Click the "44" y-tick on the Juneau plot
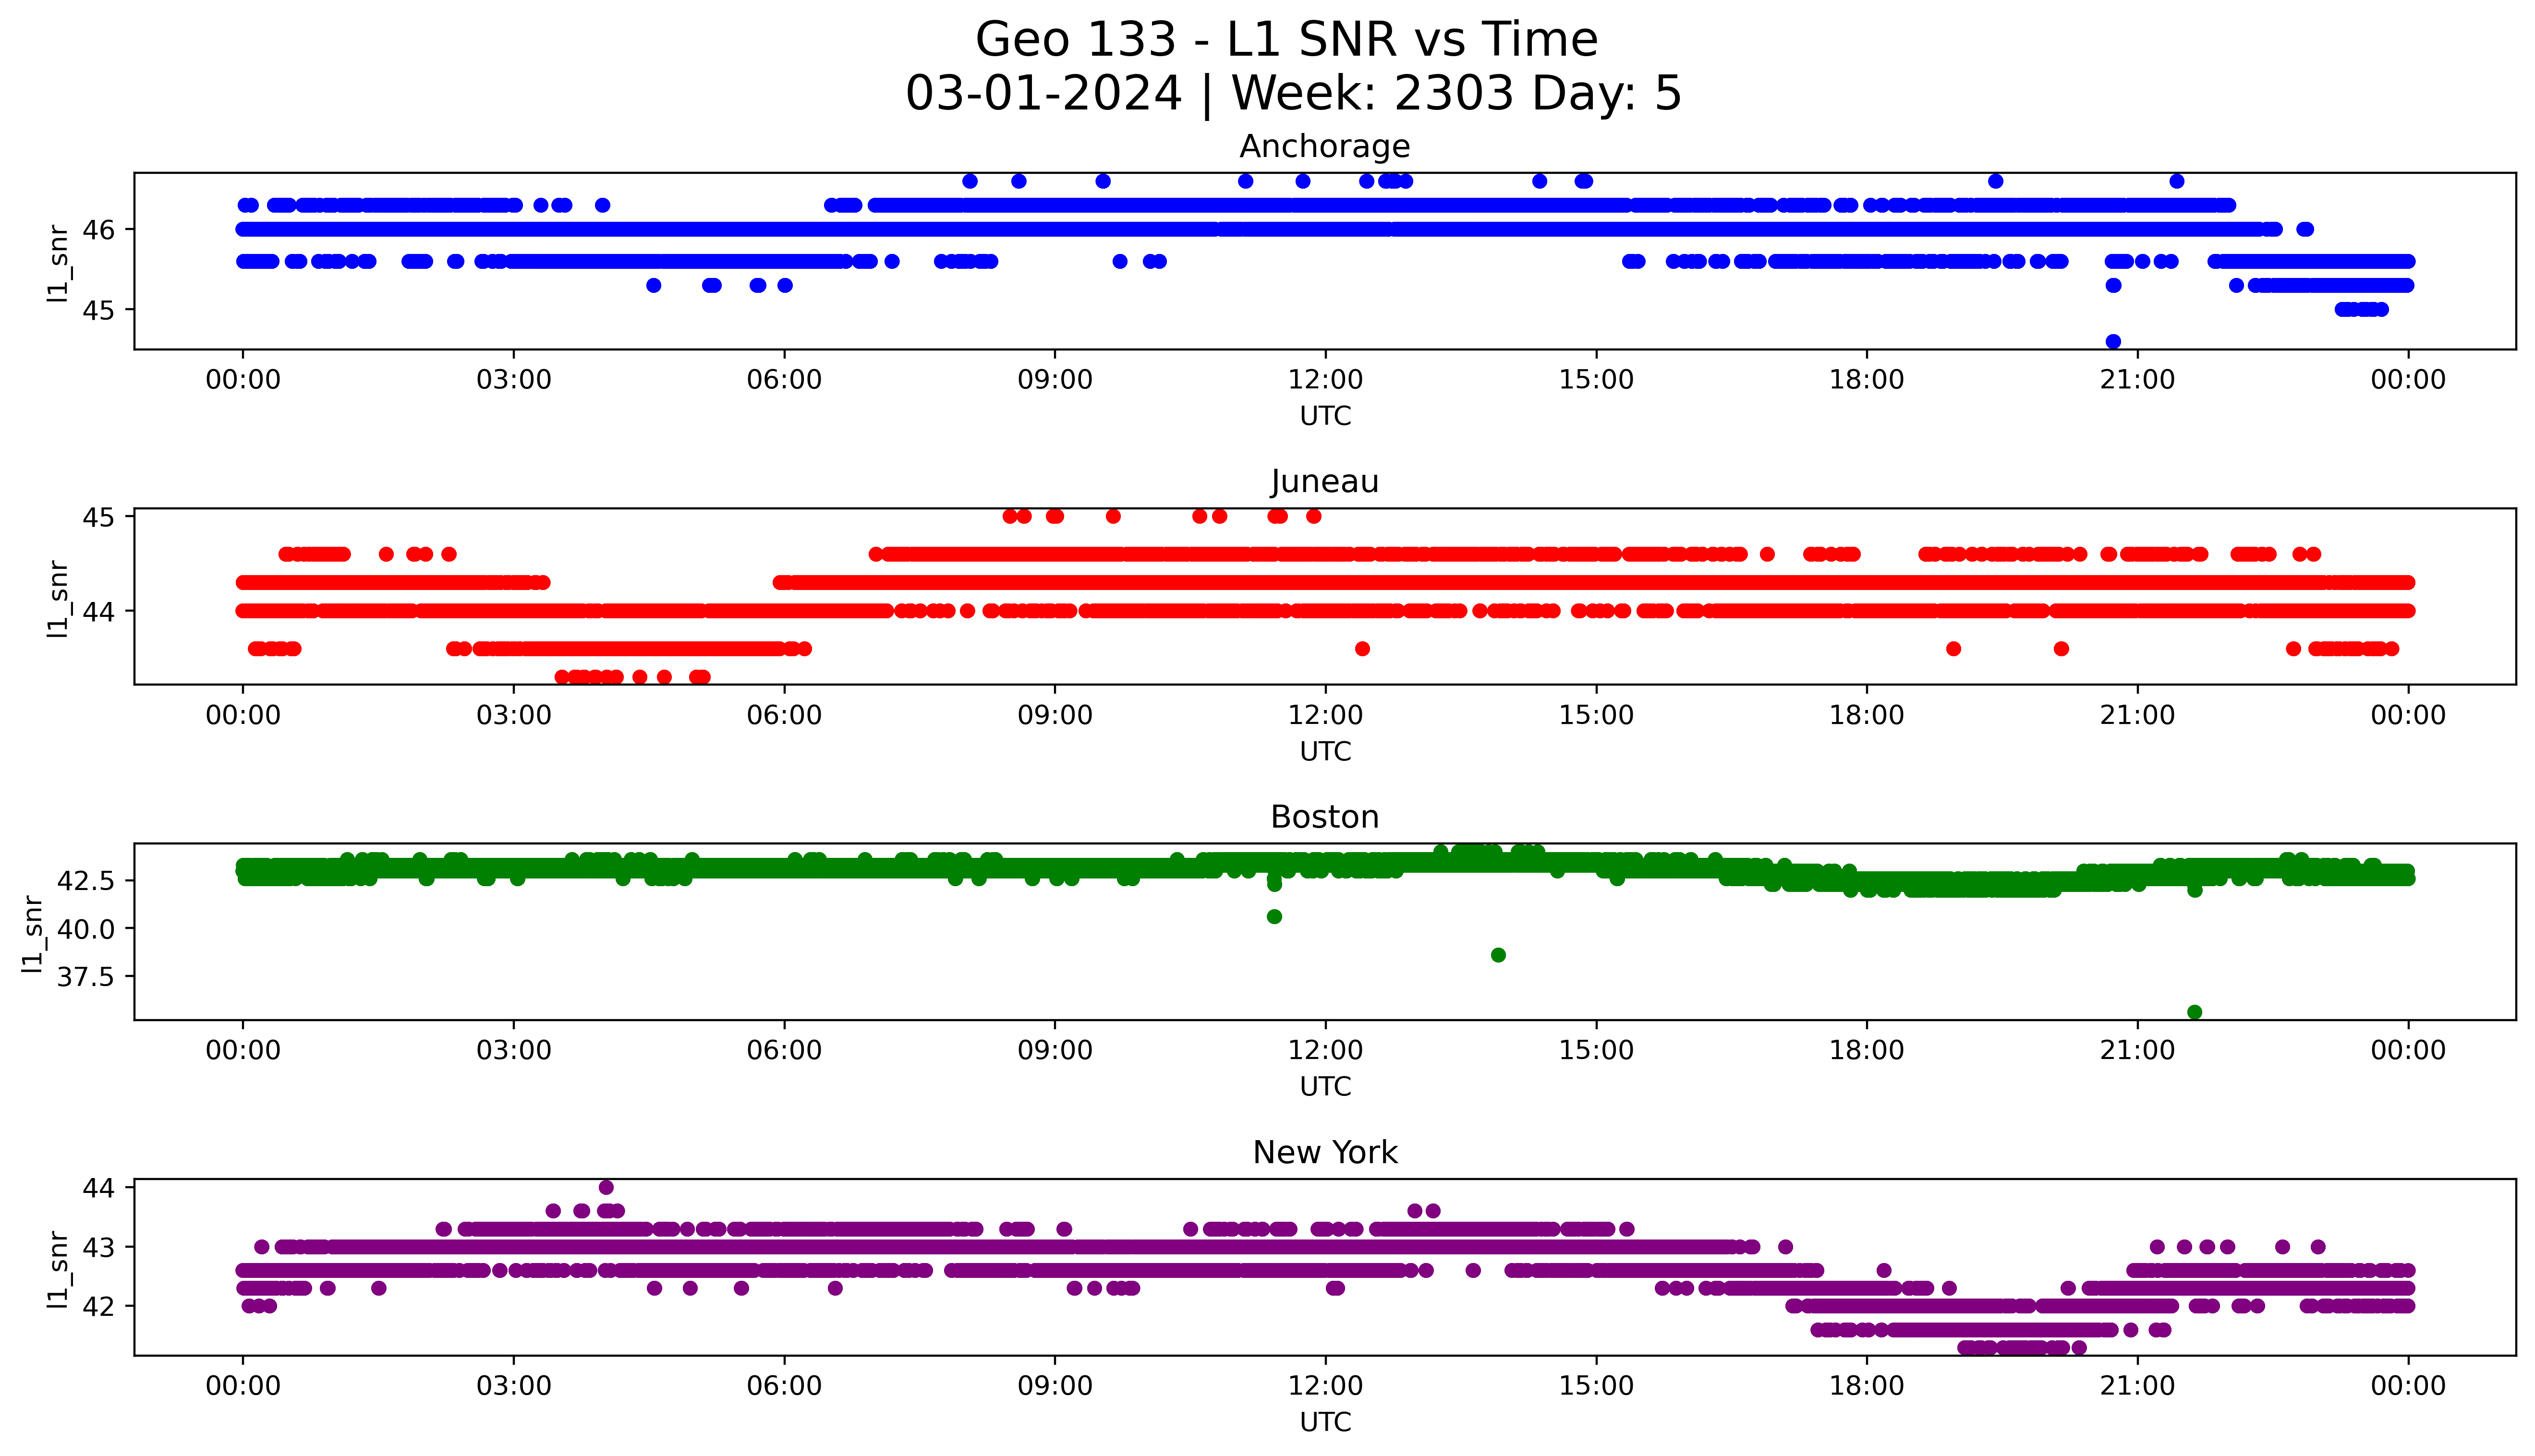Image resolution: width=2535 pixels, height=1456 pixels. (99, 611)
